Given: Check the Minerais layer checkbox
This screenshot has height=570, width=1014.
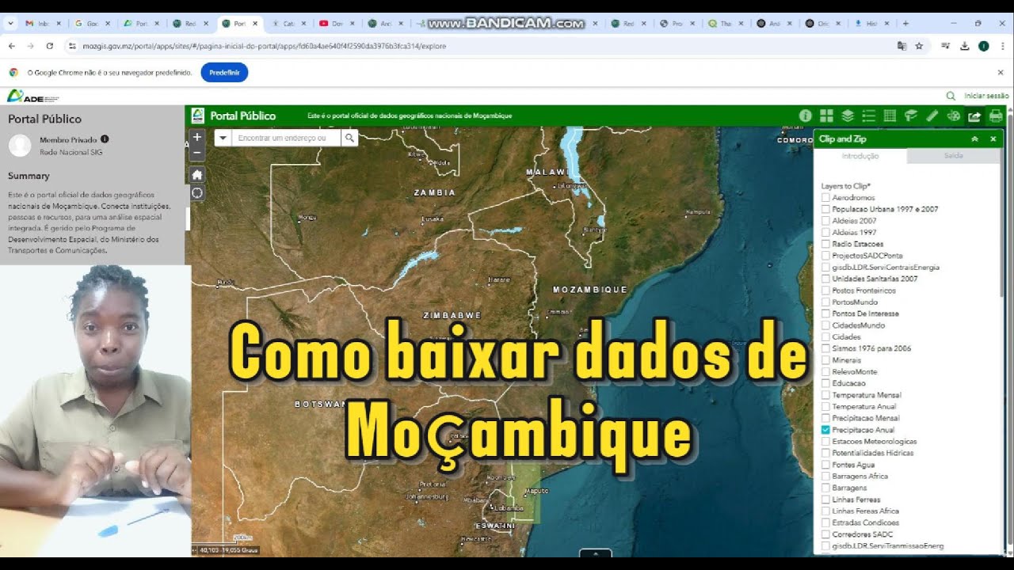Looking at the screenshot, I should point(826,360).
